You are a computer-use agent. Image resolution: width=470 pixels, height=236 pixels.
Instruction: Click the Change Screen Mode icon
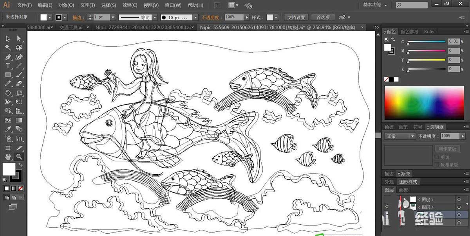click(13, 206)
